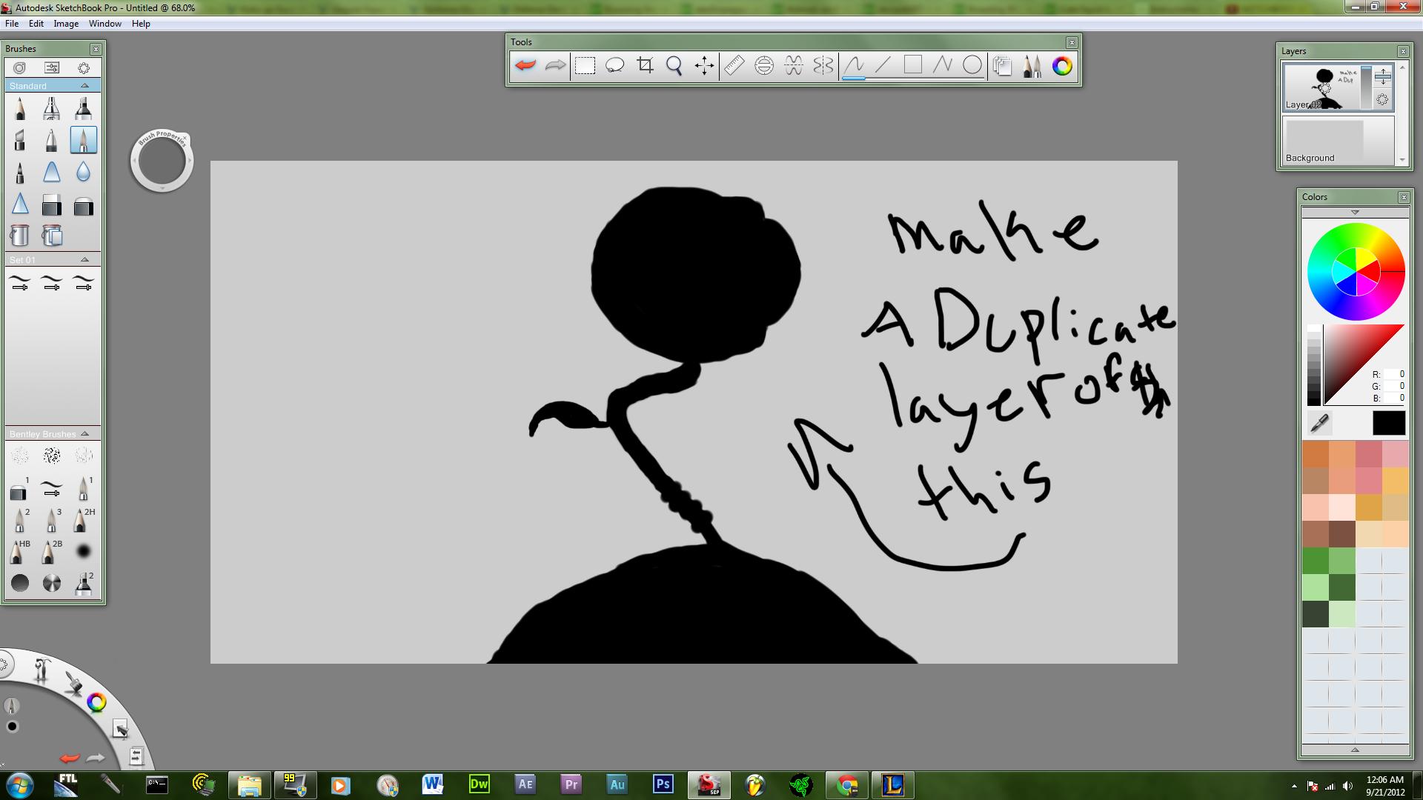Image resolution: width=1423 pixels, height=800 pixels.
Task: Toggle the Ellipse guide tool
Action: (764, 66)
